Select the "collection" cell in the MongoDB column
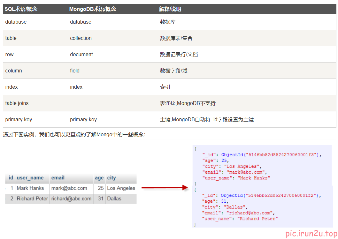338x239 pixels. pyautogui.click(x=81, y=38)
